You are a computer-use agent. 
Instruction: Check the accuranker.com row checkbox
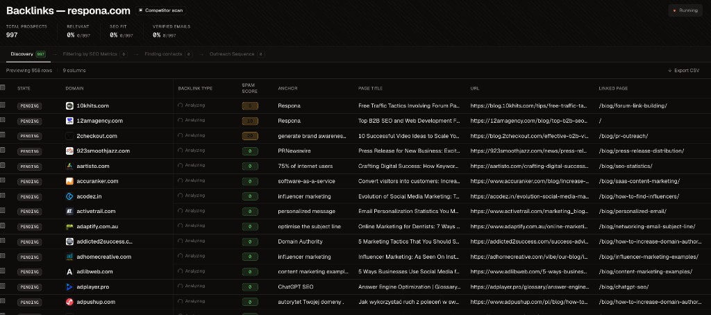click(3, 180)
